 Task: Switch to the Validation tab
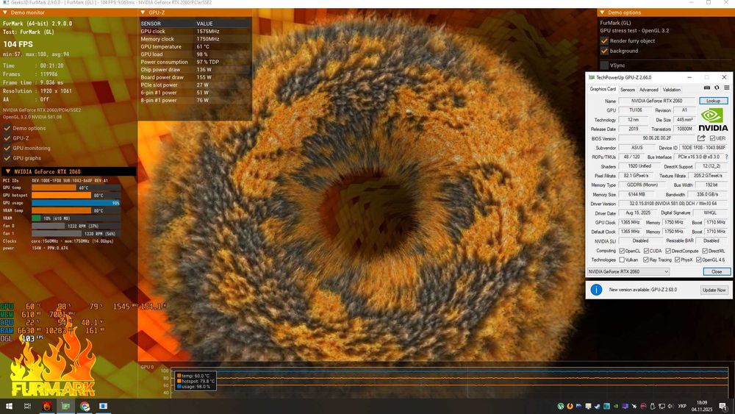point(671,90)
